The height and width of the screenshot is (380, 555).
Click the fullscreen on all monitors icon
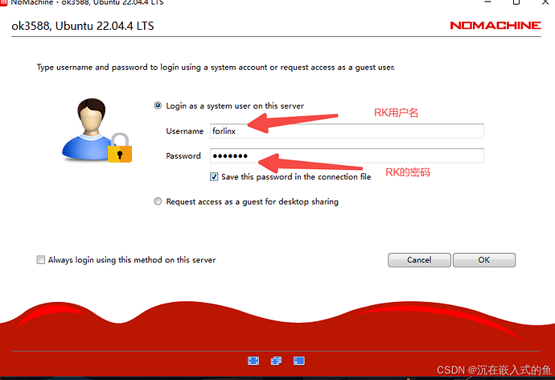[276, 361]
